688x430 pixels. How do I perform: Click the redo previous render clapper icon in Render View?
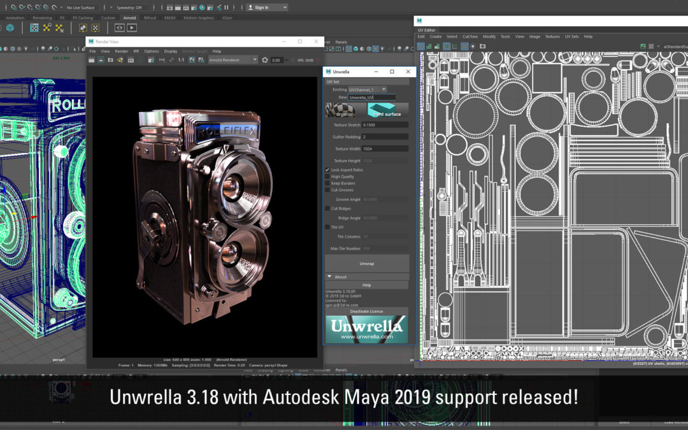click(91, 60)
